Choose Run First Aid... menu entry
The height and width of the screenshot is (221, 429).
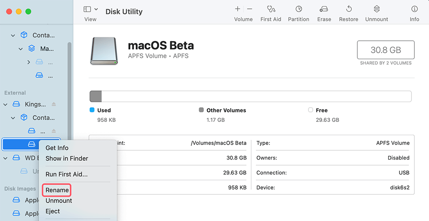pos(66,174)
